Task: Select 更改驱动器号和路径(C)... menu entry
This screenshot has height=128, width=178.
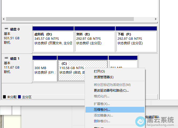Action: click(x=111, y=91)
